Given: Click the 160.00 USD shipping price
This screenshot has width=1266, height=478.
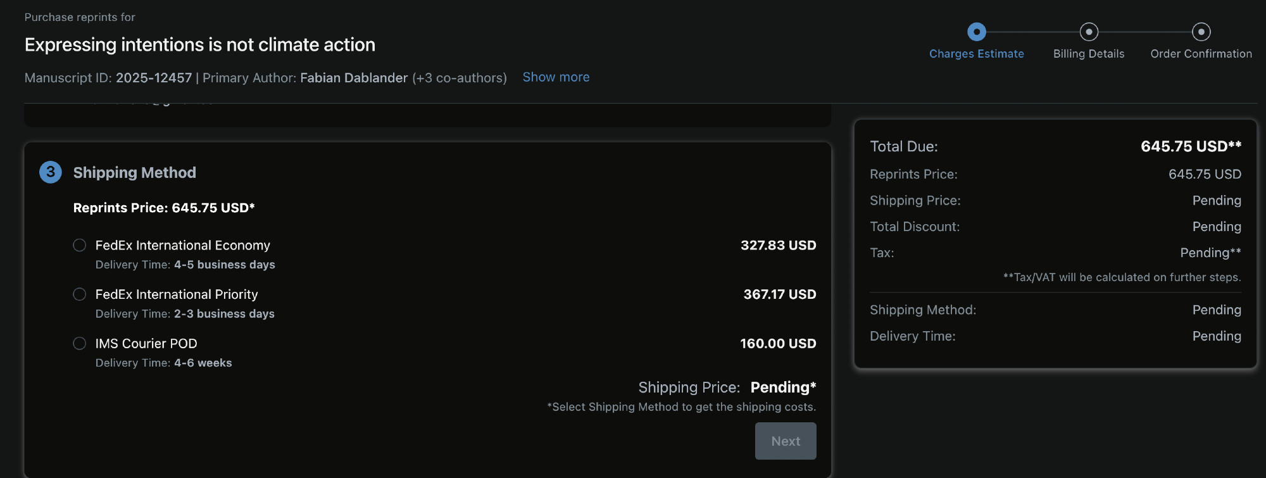Looking at the screenshot, I should 778,343.
